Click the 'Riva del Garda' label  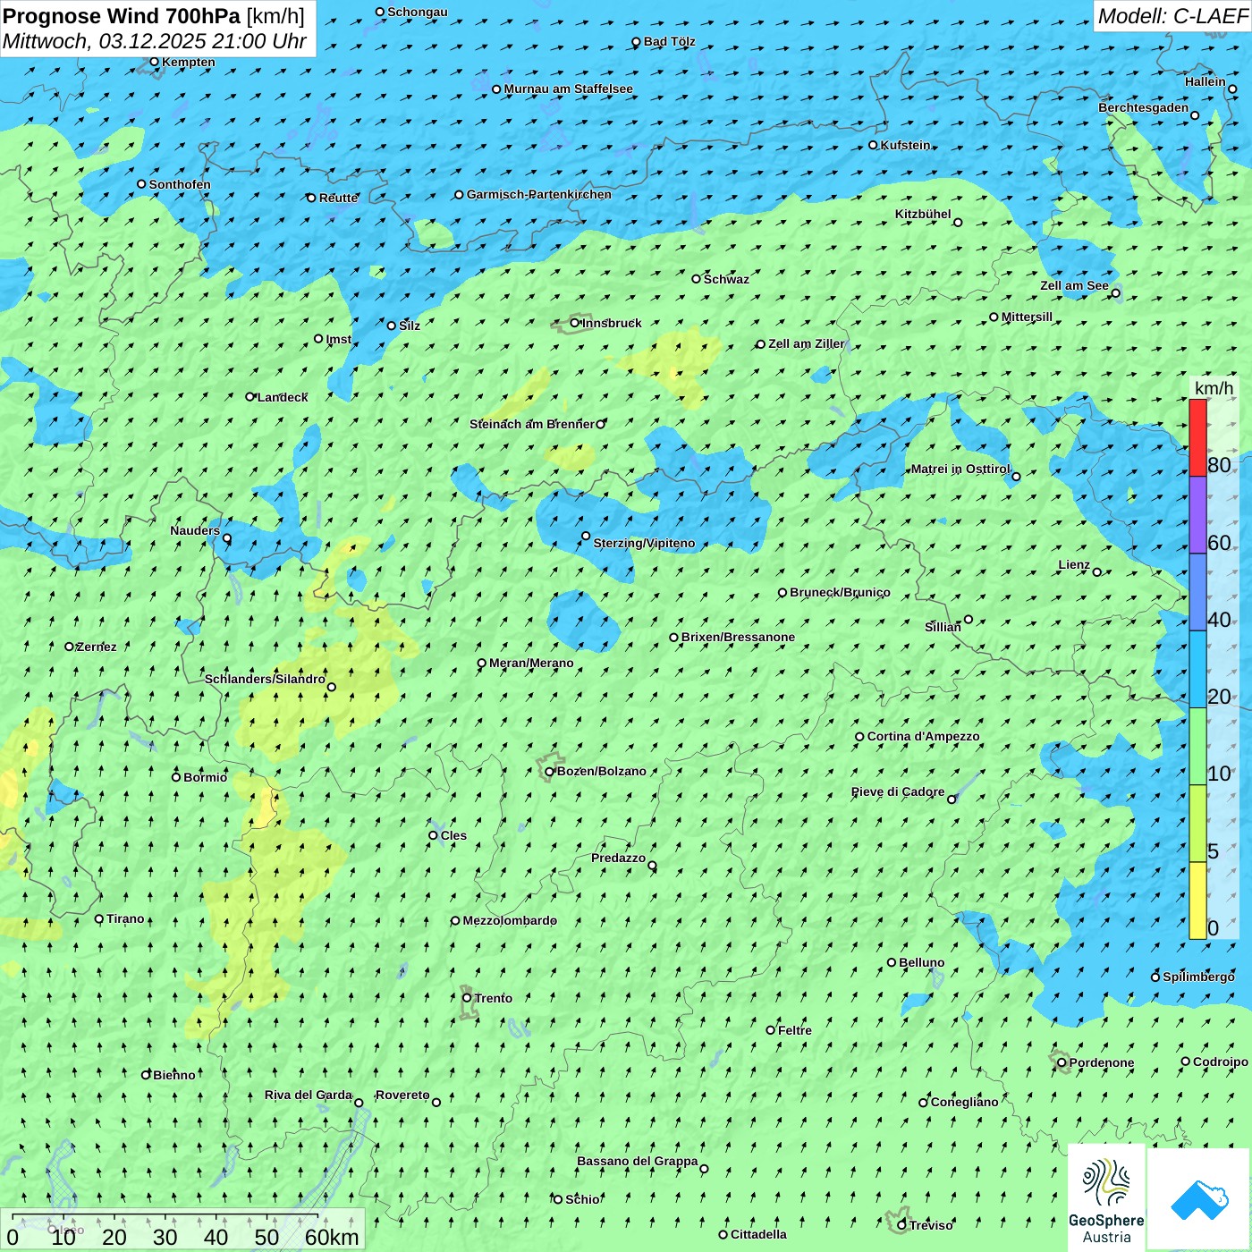pyautogui.click(x=309, y=1095)
